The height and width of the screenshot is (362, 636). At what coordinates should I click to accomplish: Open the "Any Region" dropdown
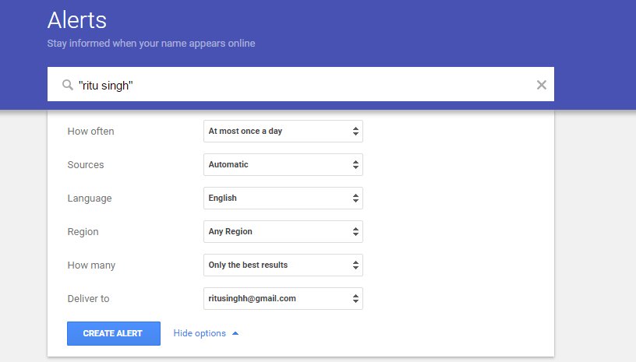pos(283,232)
